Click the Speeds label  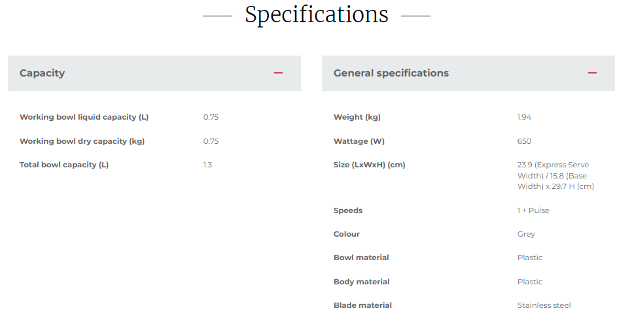[x=348, y=210]
